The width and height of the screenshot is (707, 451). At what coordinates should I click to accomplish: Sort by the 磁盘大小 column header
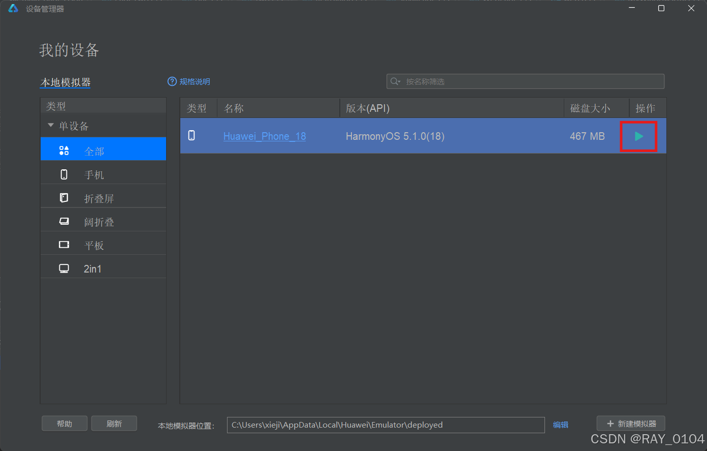(x=597, y=108)
